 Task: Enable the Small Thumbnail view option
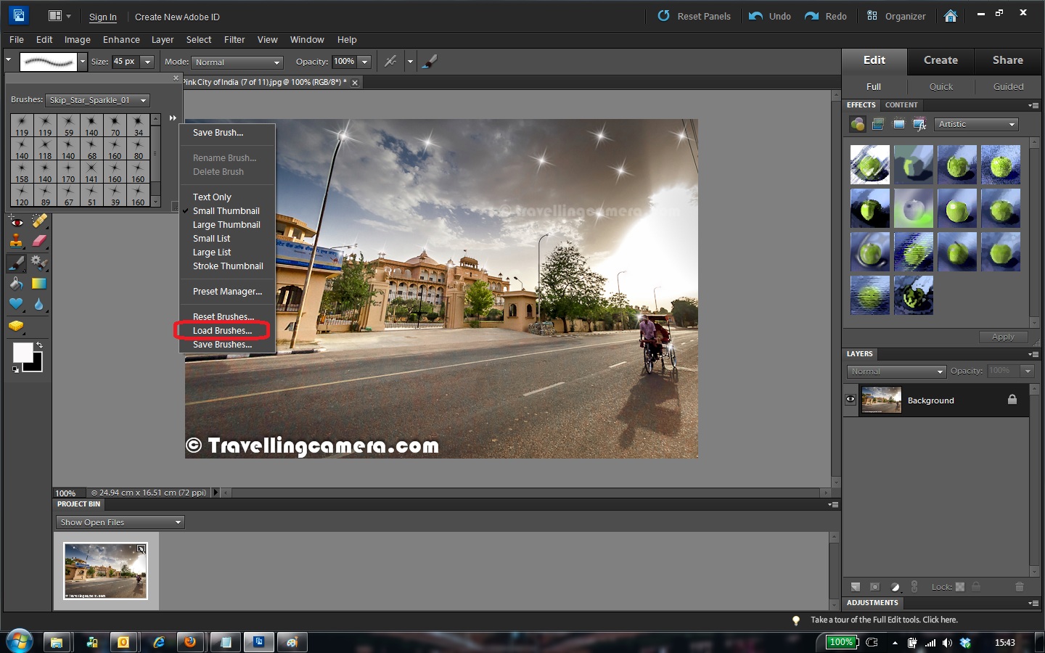pyautogui.click(x=225, y=210)
